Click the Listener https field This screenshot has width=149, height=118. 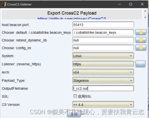[103, 64]
